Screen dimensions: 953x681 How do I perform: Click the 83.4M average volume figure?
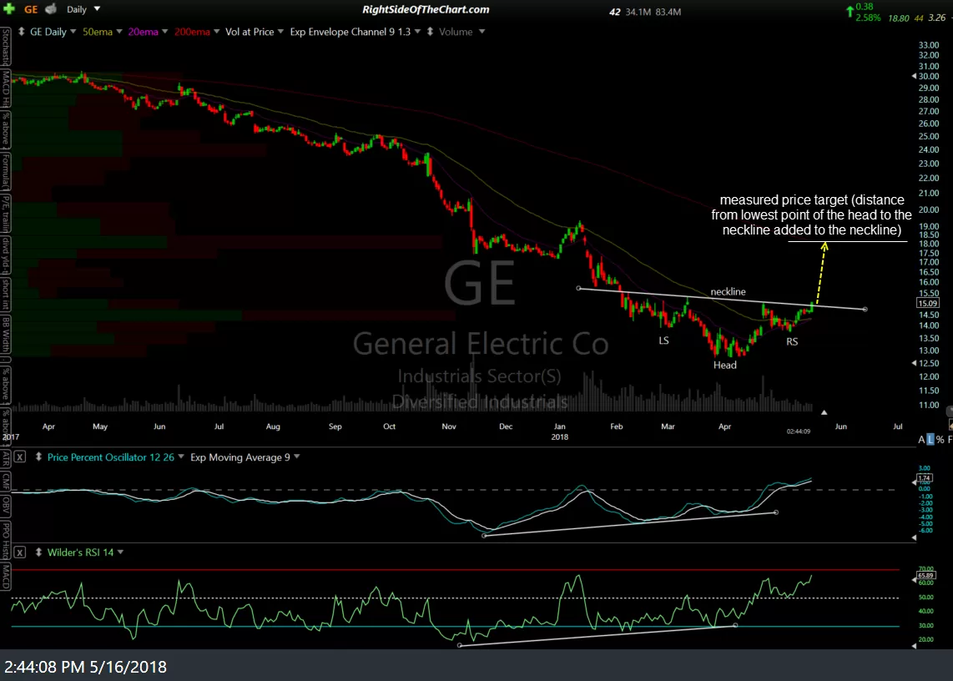pyautogui.click(x=668, y=12)
